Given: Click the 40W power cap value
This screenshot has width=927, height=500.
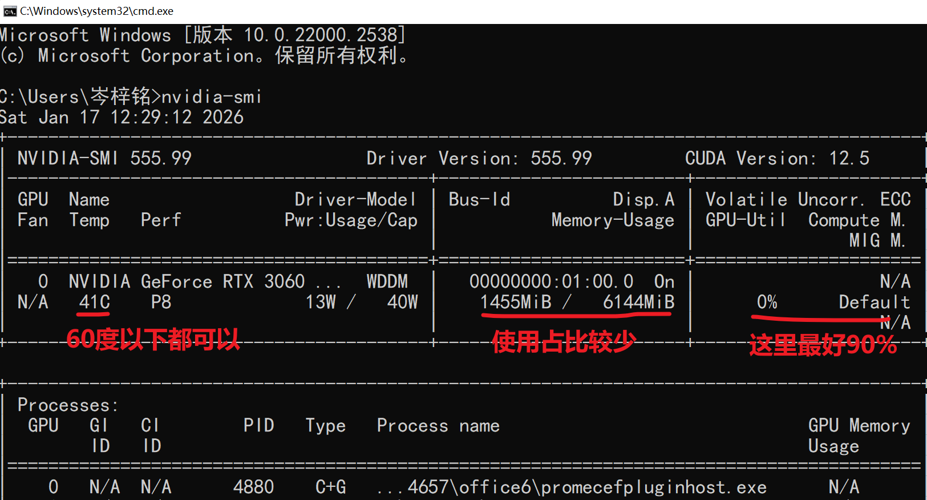Looking at the screenshot, I should (x=402, y=303).
